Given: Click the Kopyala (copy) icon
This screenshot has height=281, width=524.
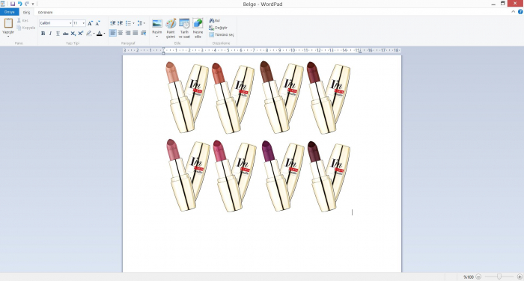Looking at the screenshot, I should tap(19, 28).
